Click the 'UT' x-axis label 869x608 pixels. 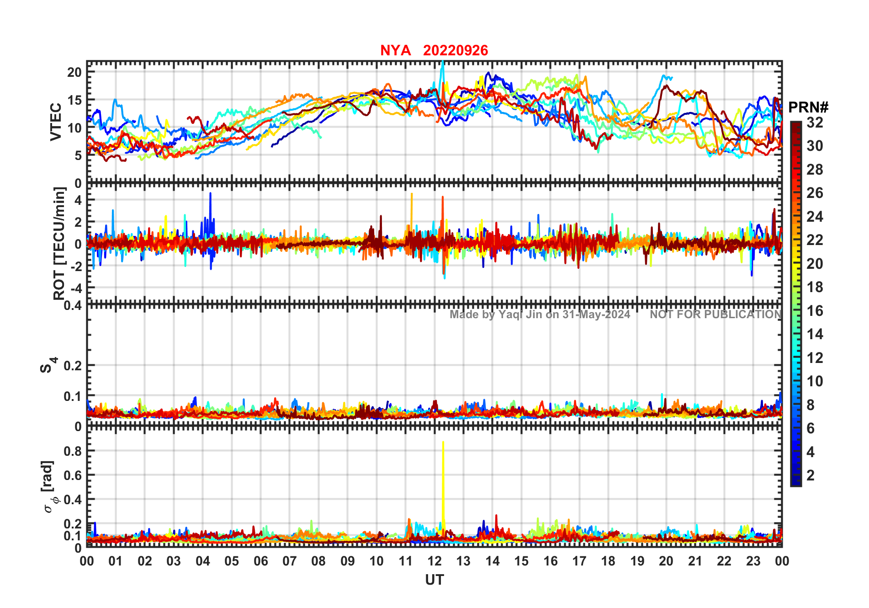pos(434,580)
